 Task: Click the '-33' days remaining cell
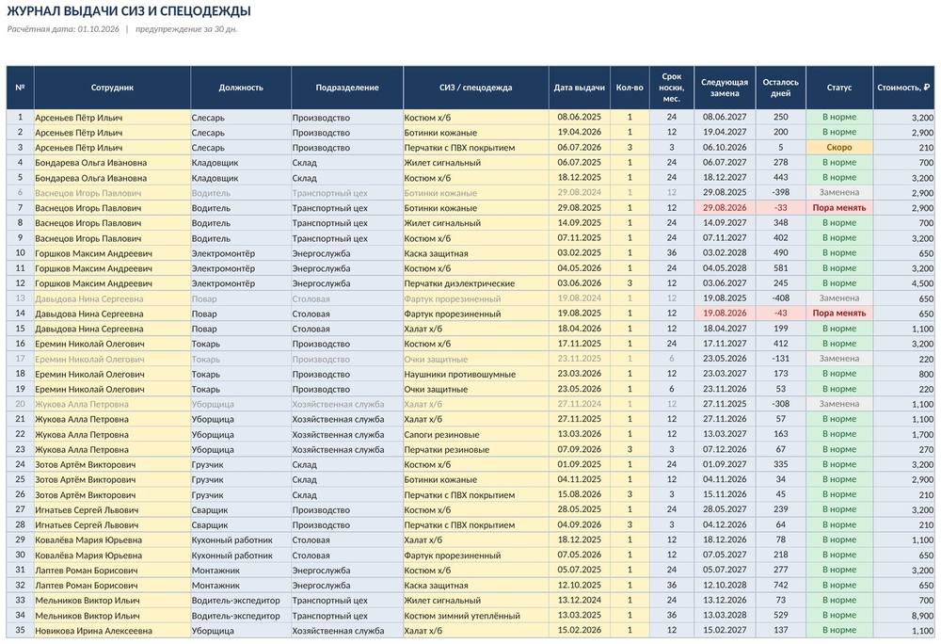coord(780,208)
